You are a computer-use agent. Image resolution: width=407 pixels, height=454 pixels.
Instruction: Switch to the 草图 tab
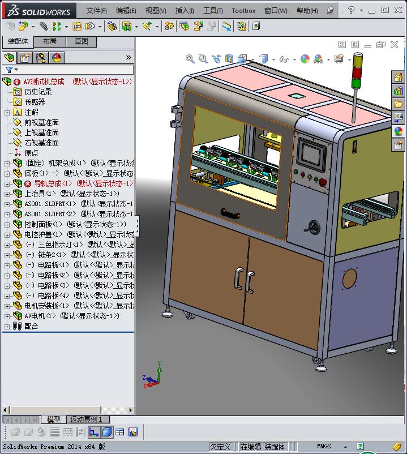(82, 41)
